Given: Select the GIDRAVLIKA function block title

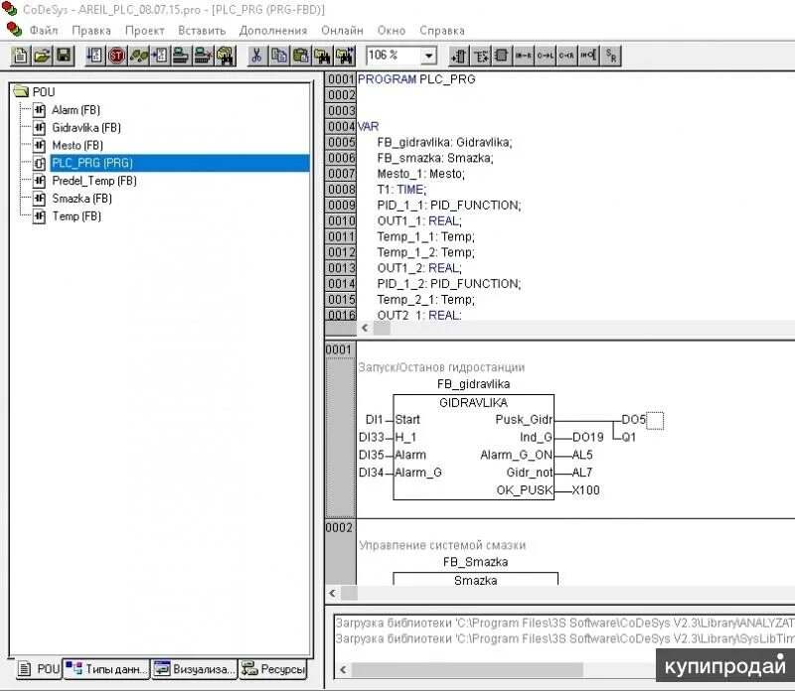Looking at the screenshot, I should [x=473, y=403].
